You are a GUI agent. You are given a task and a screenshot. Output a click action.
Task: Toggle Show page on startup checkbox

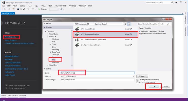click(x=7, y=88)
